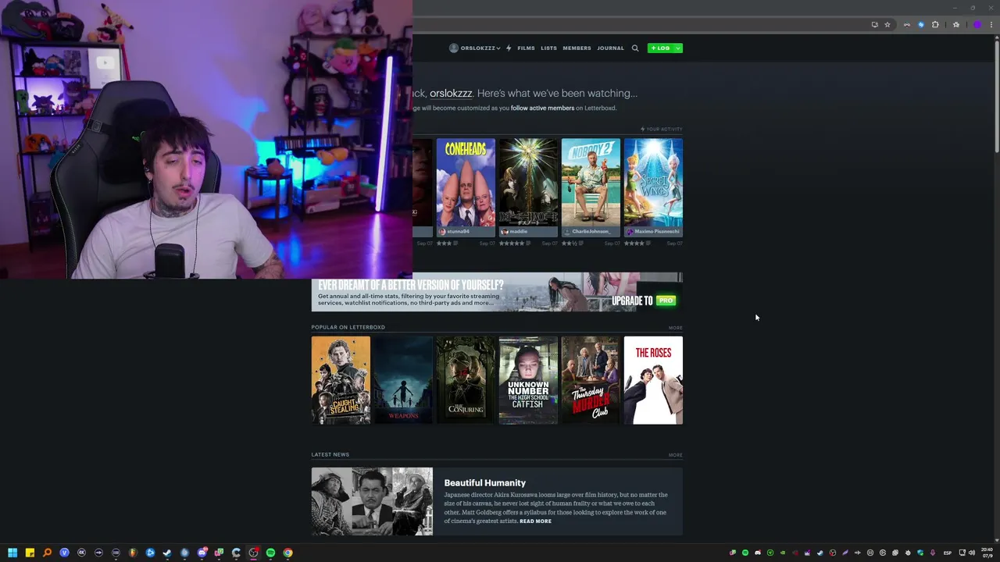Open the Weapons poster

click(x=403, y=380)
